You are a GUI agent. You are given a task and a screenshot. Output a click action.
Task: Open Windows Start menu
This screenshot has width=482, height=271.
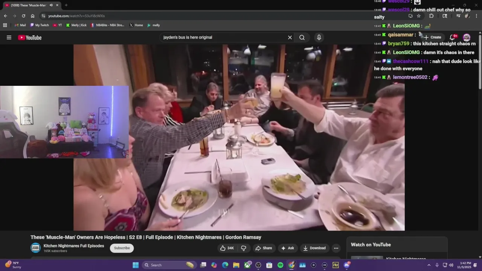click(136, 265)
